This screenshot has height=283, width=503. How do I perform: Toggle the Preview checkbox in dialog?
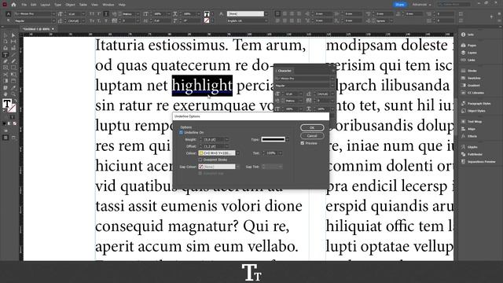point(303,143)
